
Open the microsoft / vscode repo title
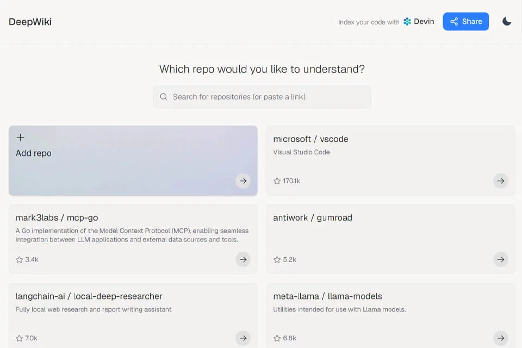click(310, 139)
